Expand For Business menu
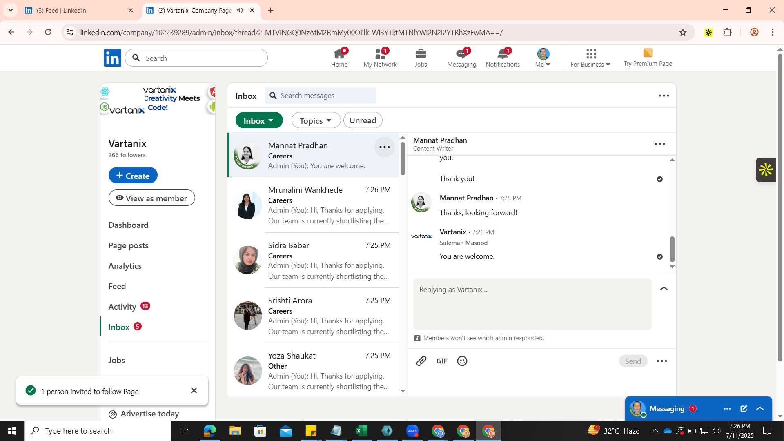The height and width of the screenshot is (441, 784). click(590, 58)
